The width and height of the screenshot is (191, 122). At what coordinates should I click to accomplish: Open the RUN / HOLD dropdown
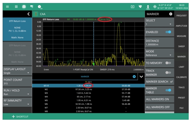(17, 92)
